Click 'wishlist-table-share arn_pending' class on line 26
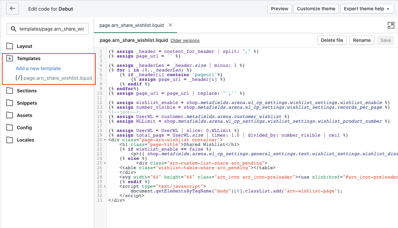Screen dimensions: 398x228 [x=203, y=168]
